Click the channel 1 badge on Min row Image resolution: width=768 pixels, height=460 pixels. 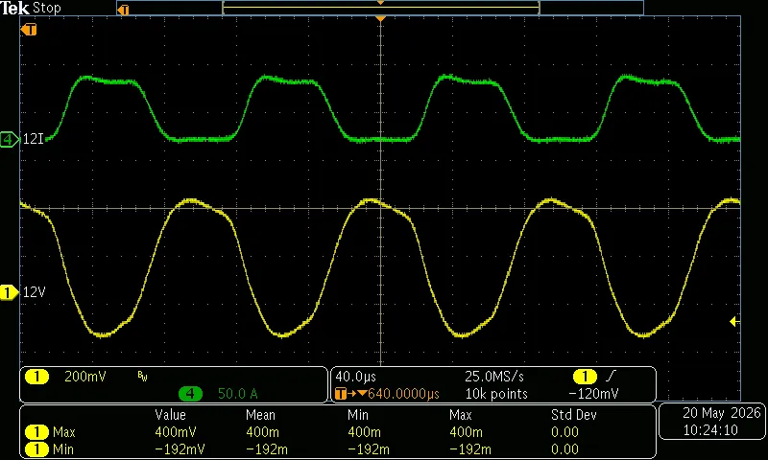[x=36, y=448]
